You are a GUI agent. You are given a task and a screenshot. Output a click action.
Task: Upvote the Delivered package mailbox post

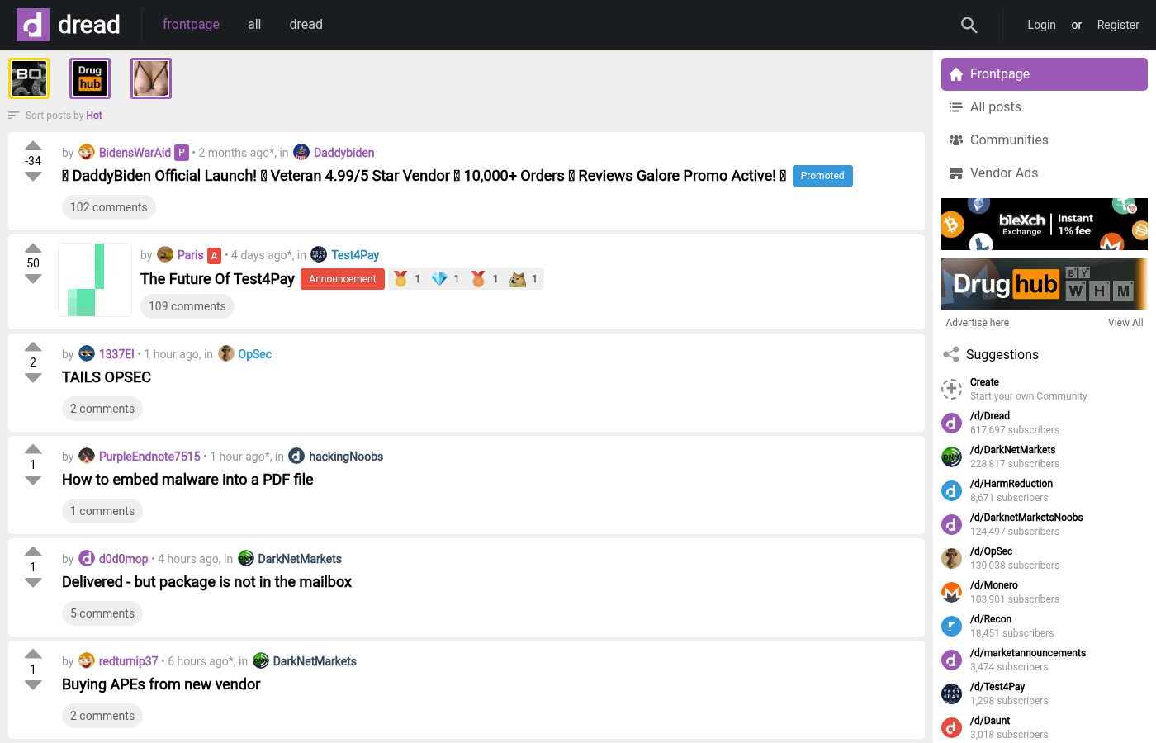(33, 552)
